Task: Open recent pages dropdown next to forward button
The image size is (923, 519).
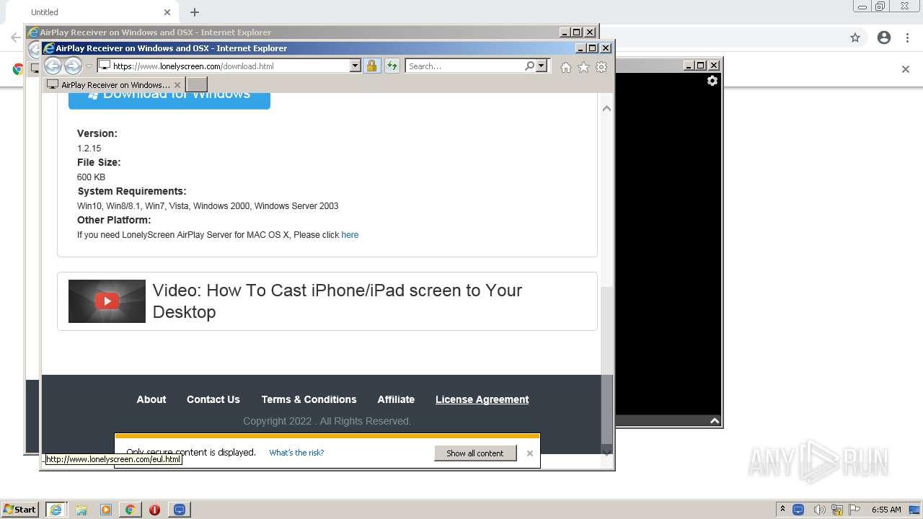Action: [89, 66]
